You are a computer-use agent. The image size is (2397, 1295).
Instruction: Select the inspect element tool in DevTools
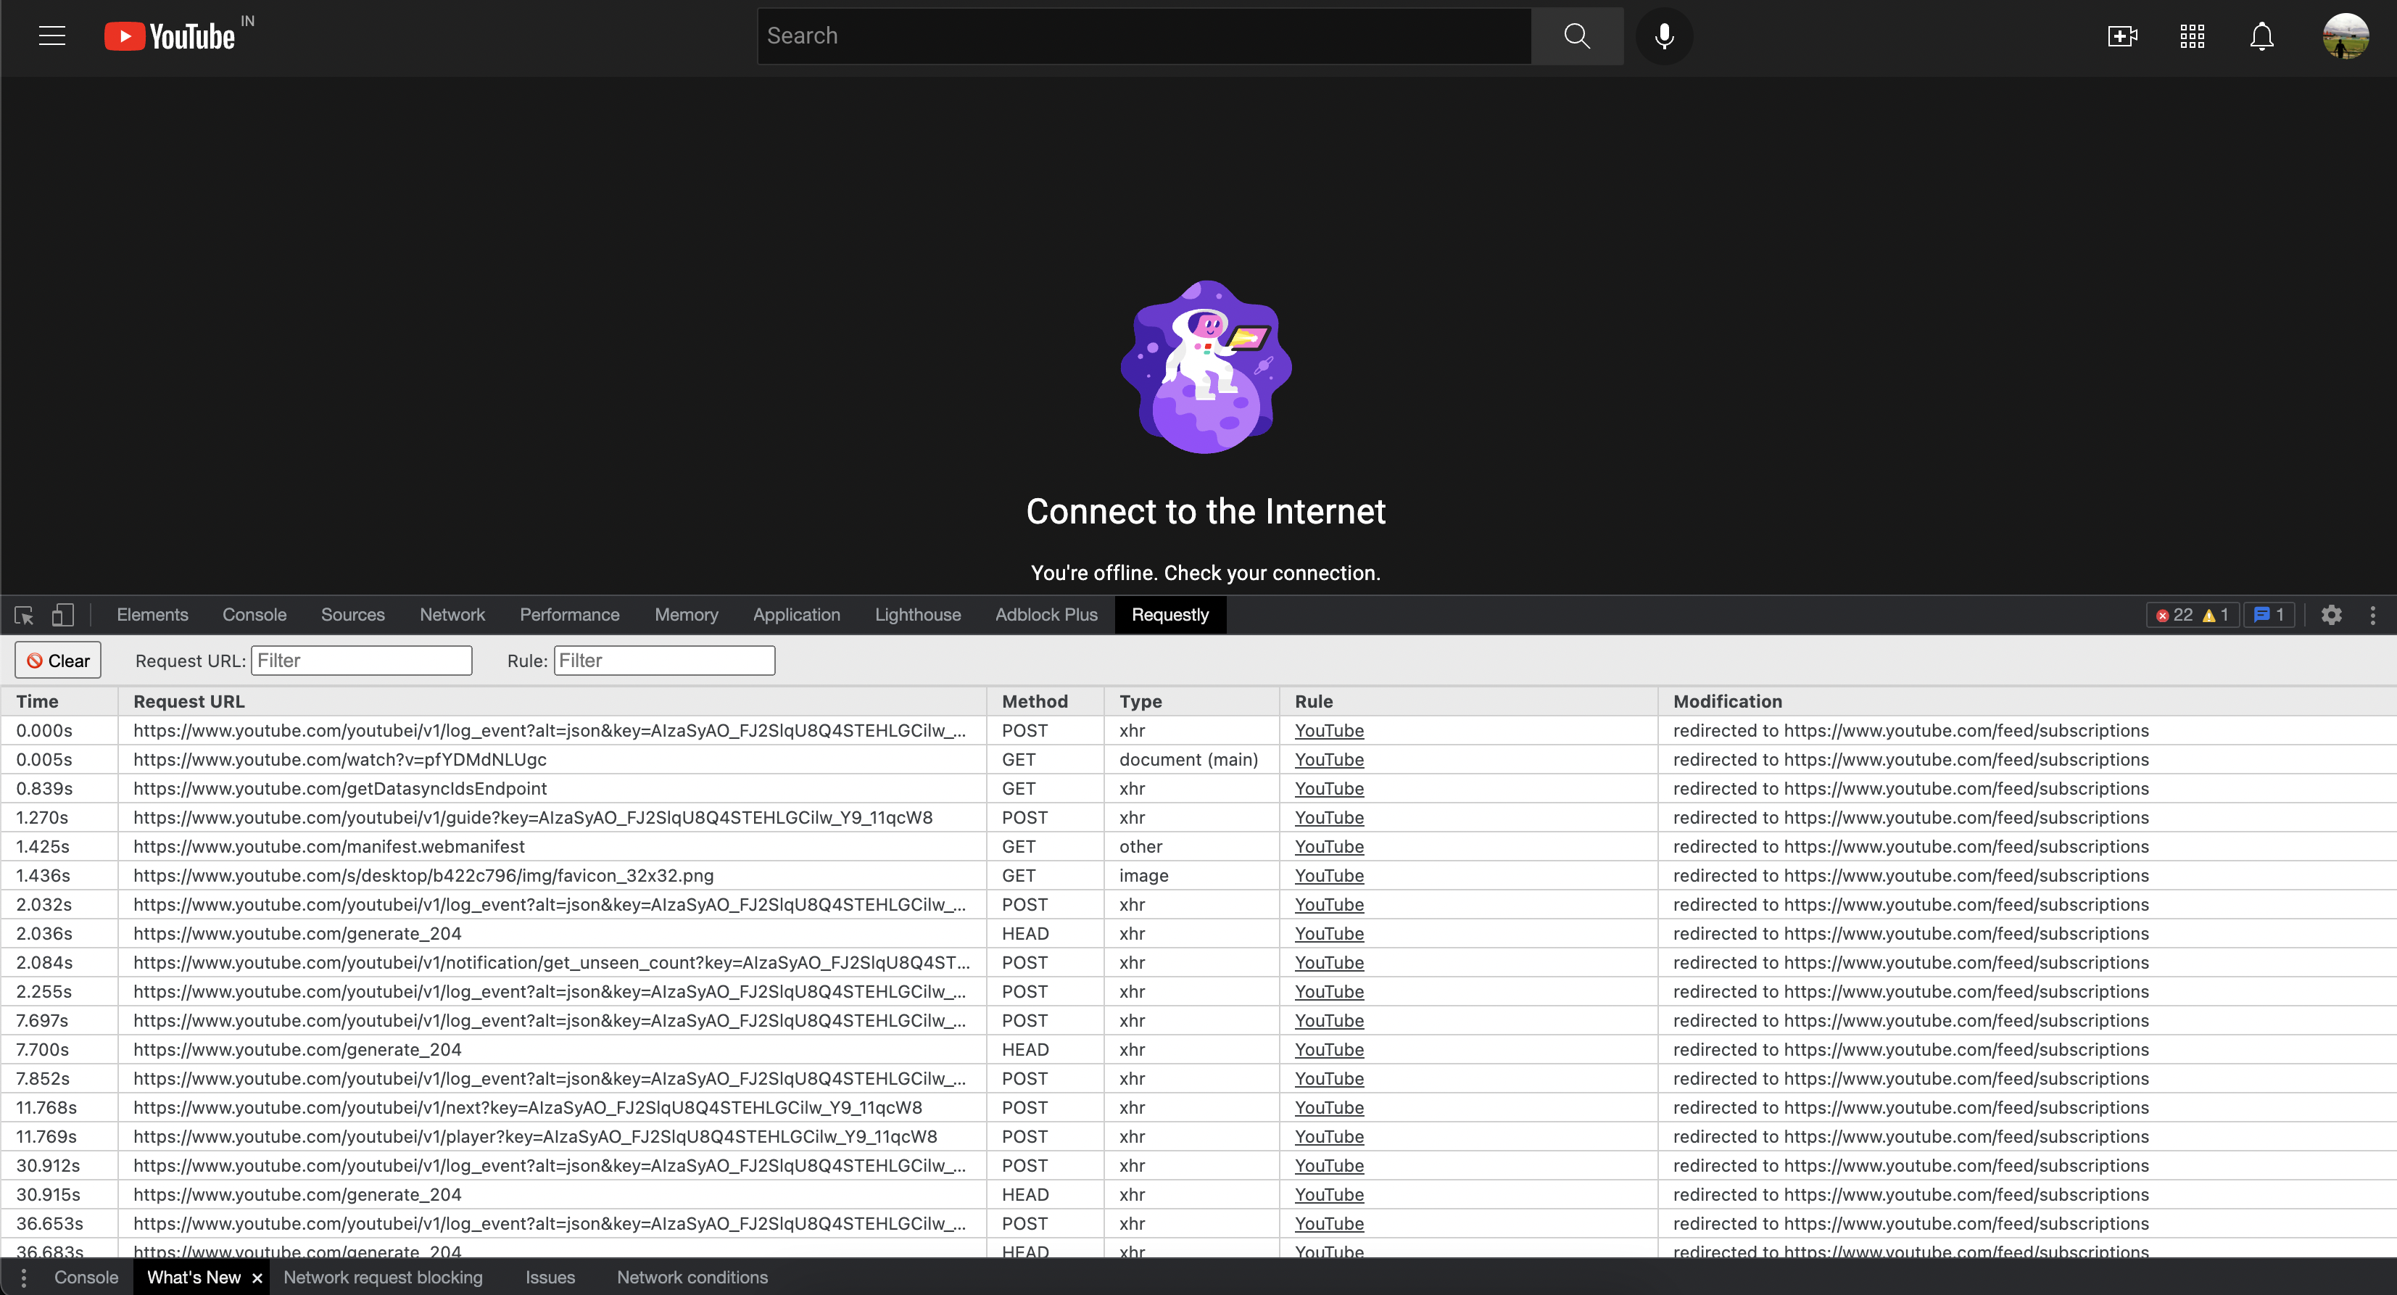click(23, 615)
